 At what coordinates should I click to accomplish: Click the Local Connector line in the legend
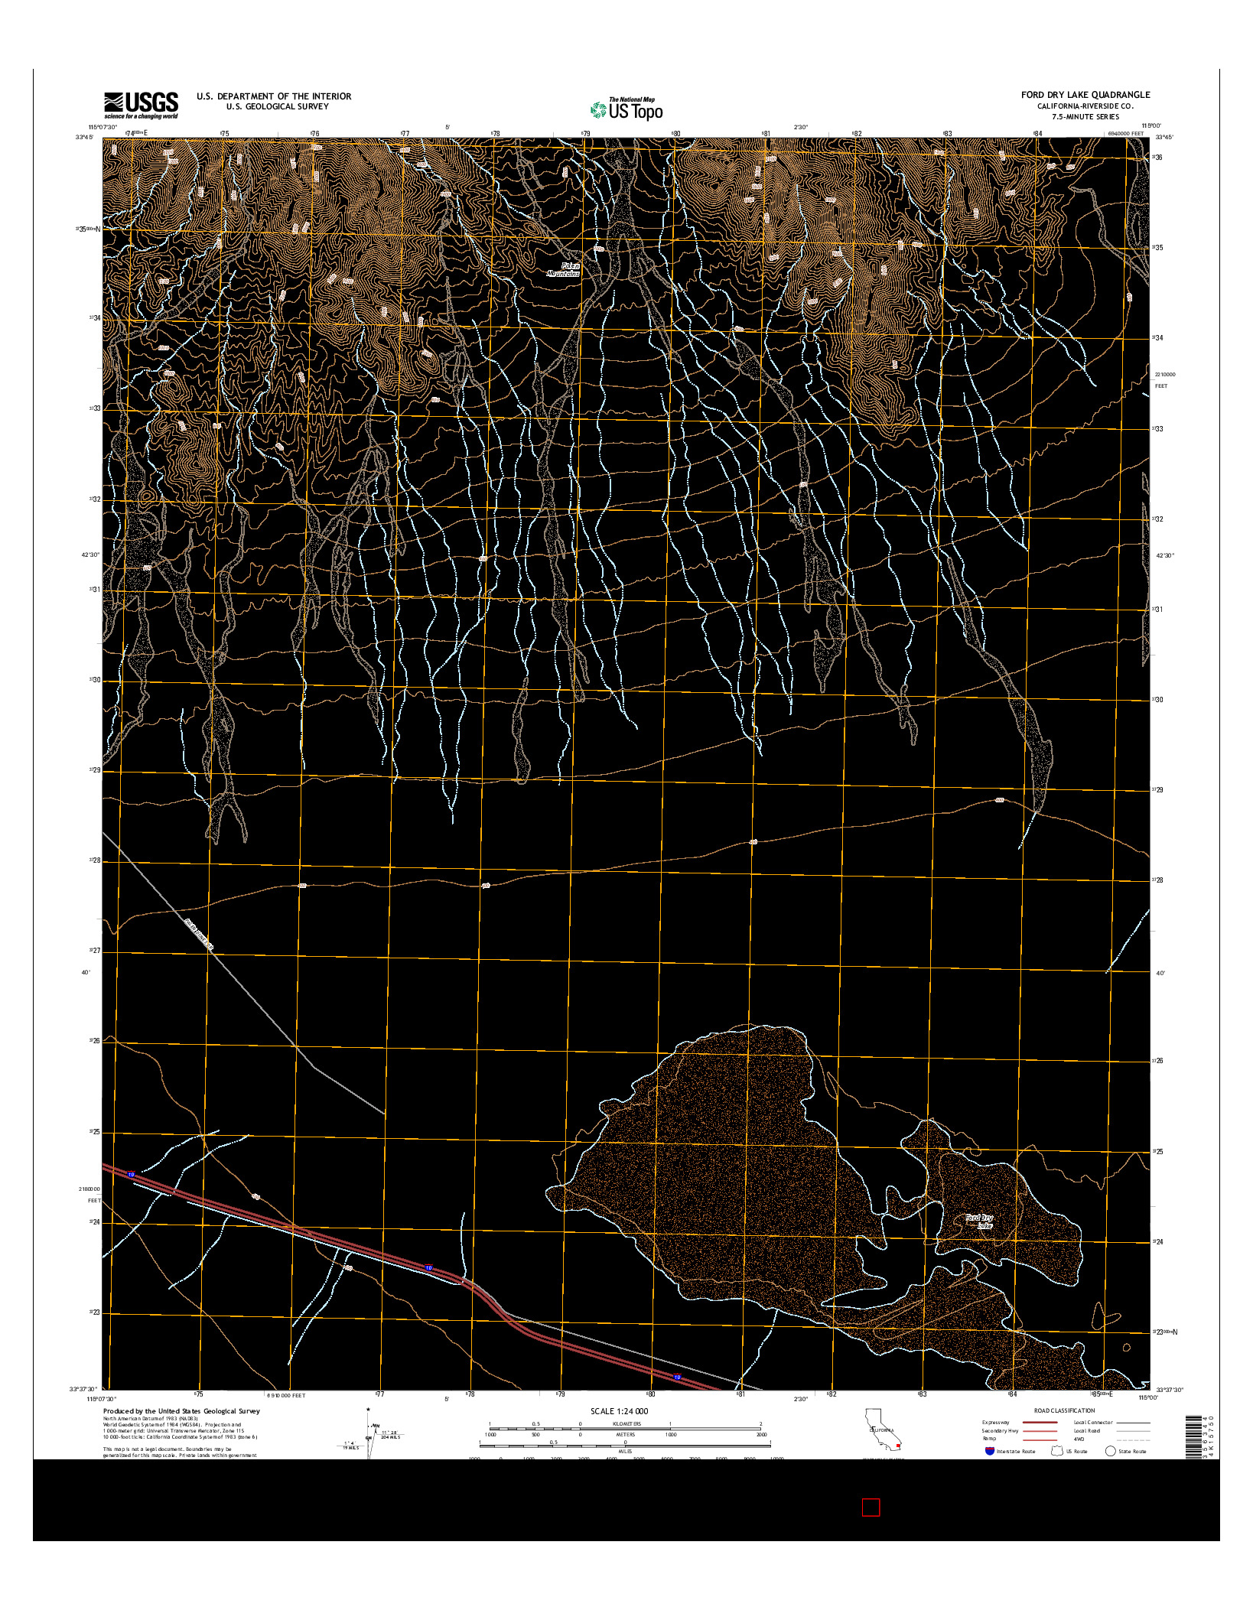coord(1133,1423)
